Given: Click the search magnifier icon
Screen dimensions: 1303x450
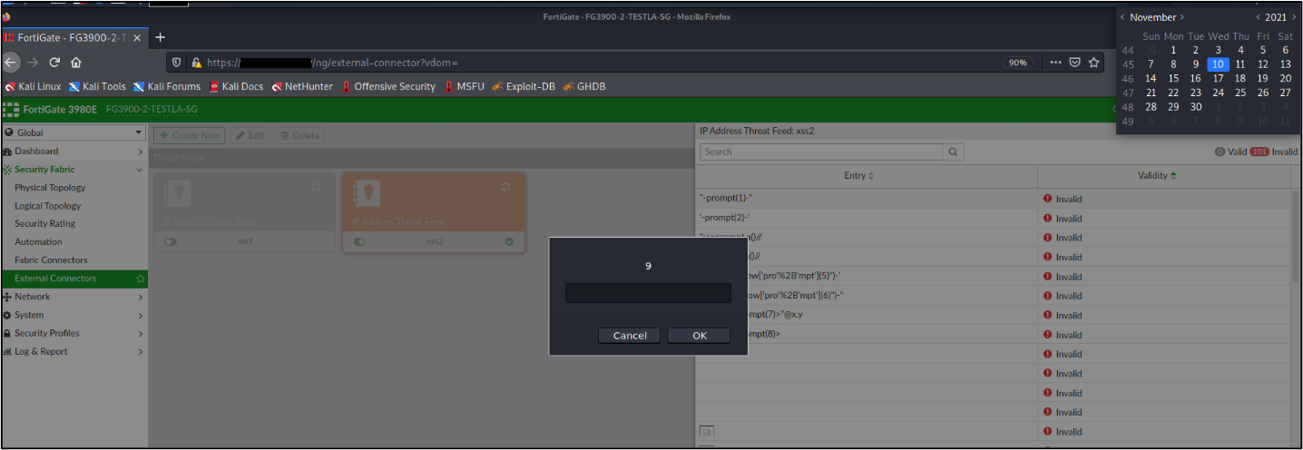Looking at the screenshot, I should pos(953,152).
